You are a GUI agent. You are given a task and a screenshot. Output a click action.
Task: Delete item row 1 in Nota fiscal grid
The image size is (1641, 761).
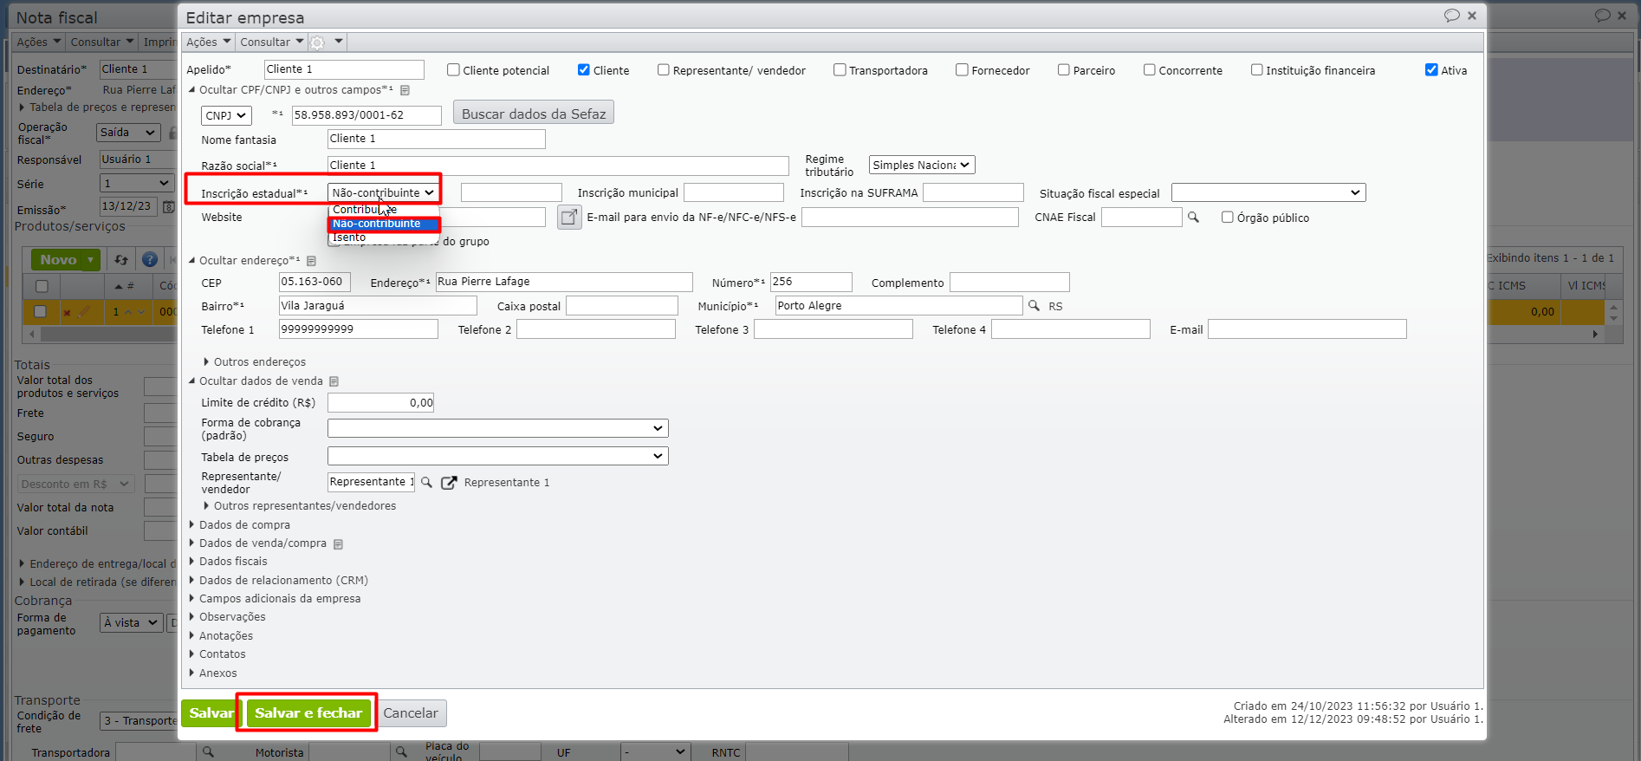click(x=67, y=312)
